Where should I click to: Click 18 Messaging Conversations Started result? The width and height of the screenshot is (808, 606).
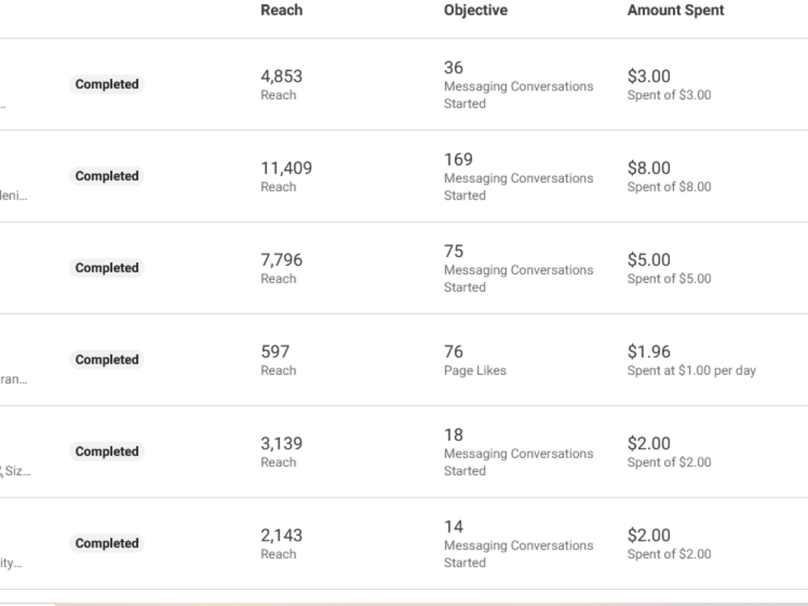click(x=519, y=452)
